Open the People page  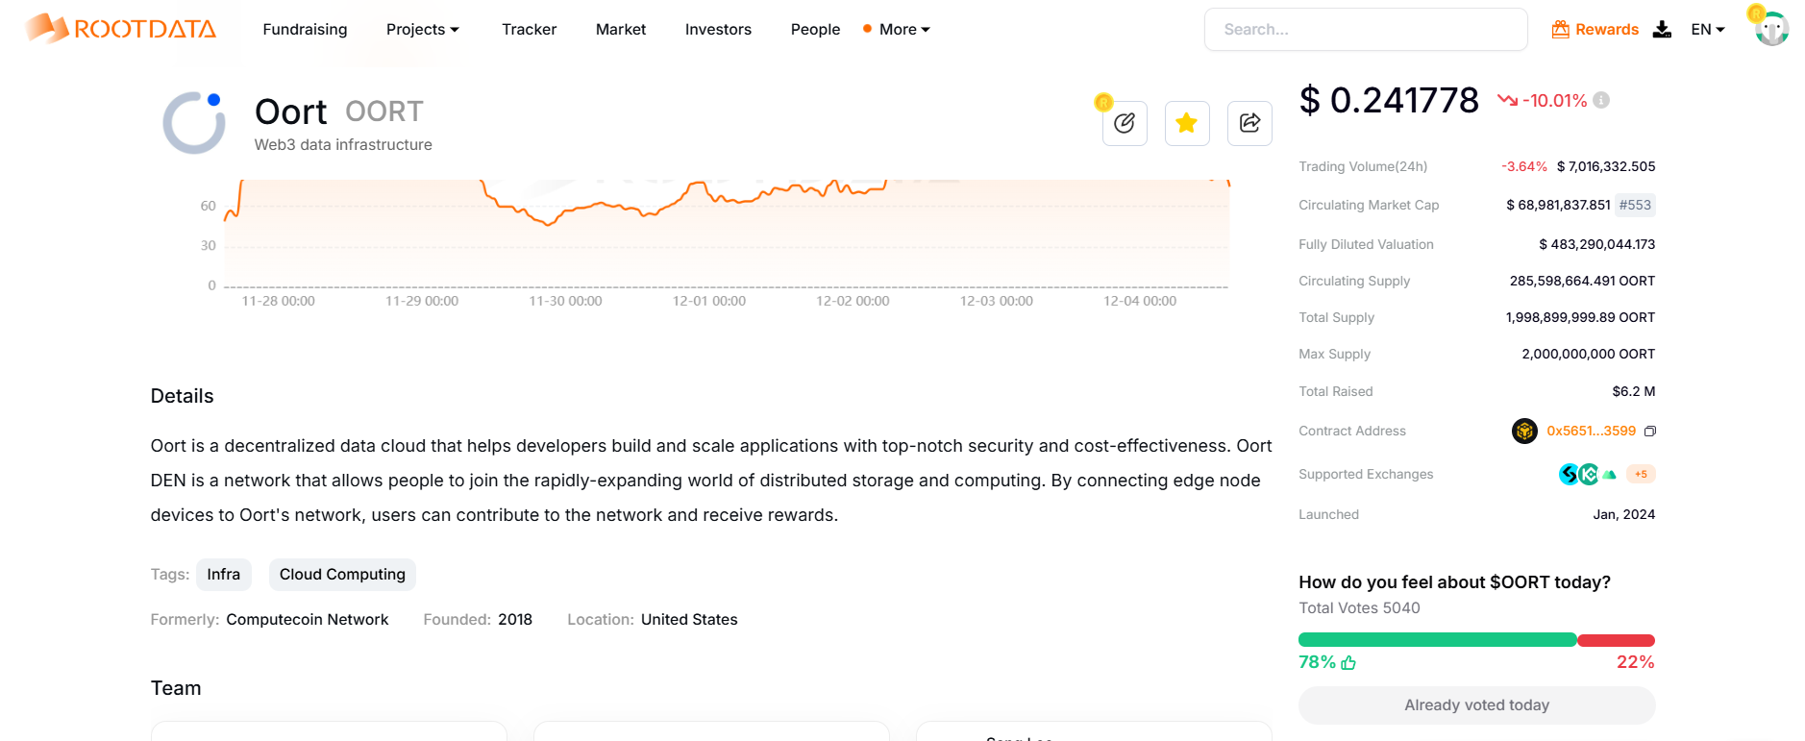coord(815,30)
